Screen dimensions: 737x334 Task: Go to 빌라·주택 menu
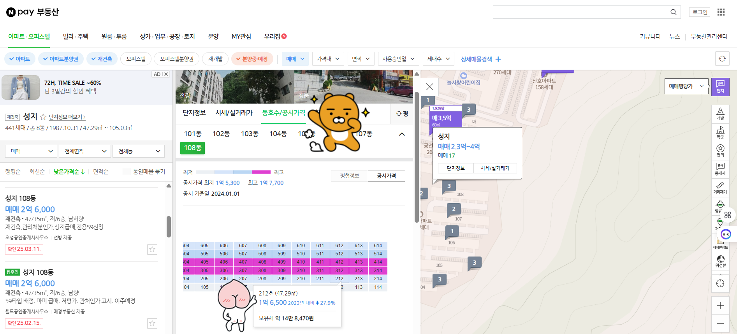point(76,37)
